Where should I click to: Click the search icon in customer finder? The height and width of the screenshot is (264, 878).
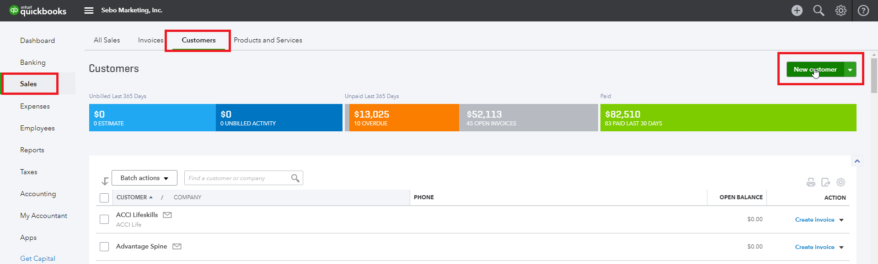click(295, 178)
